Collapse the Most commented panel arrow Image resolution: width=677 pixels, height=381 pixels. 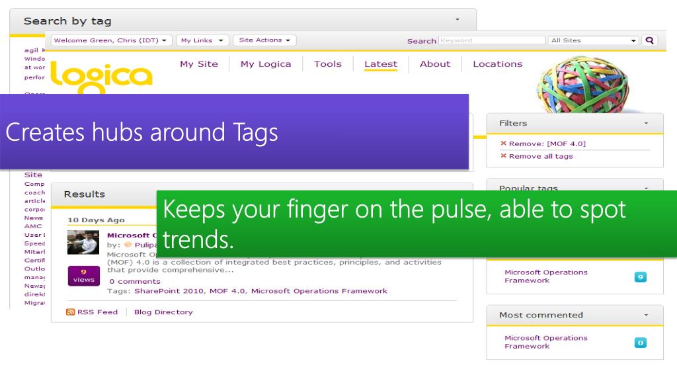point(646,315)
